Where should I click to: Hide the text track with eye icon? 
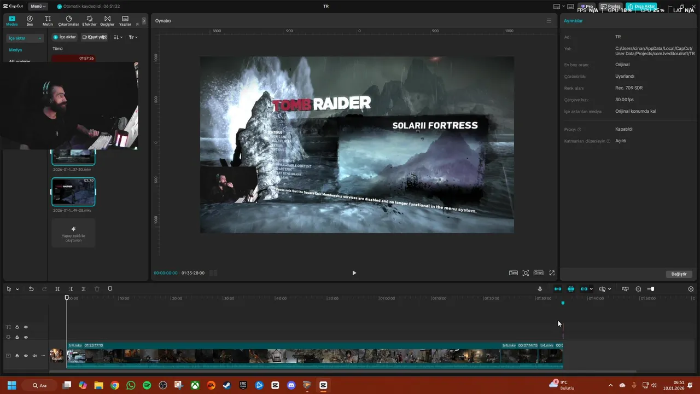tap(26, 327)
